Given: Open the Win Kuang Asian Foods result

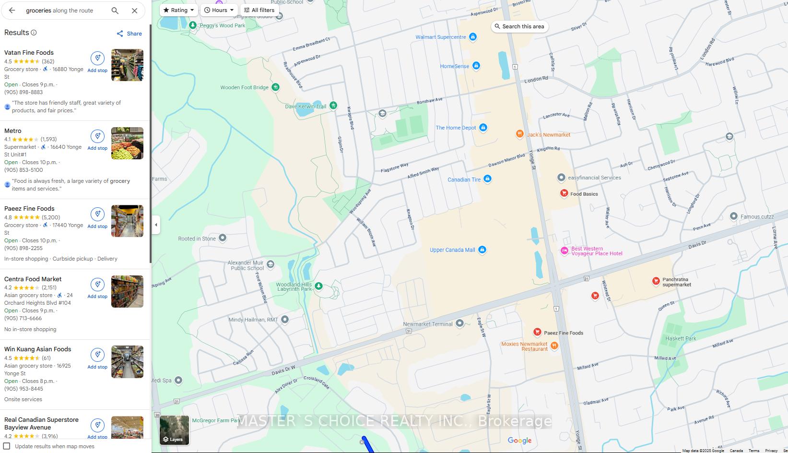Looking at the screenshot, I should click(x=38, y=349).
